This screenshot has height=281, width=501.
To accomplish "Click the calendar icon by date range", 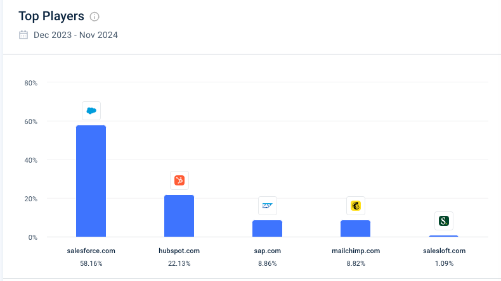I will point(23,35).
